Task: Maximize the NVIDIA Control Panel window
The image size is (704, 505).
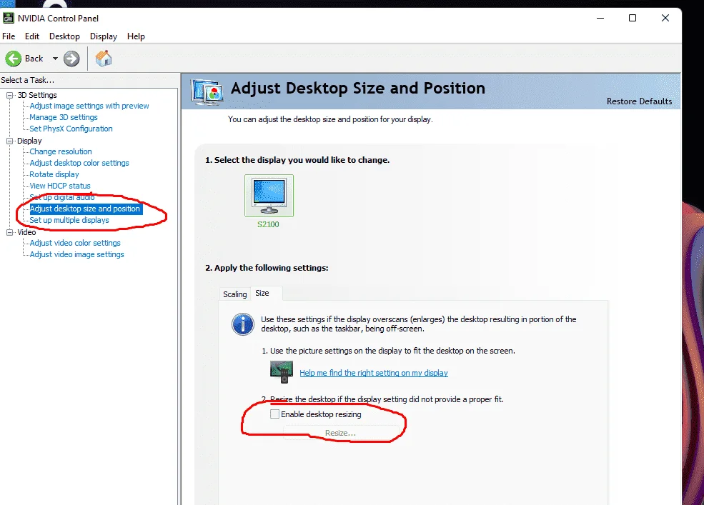Action: (632, 18)
